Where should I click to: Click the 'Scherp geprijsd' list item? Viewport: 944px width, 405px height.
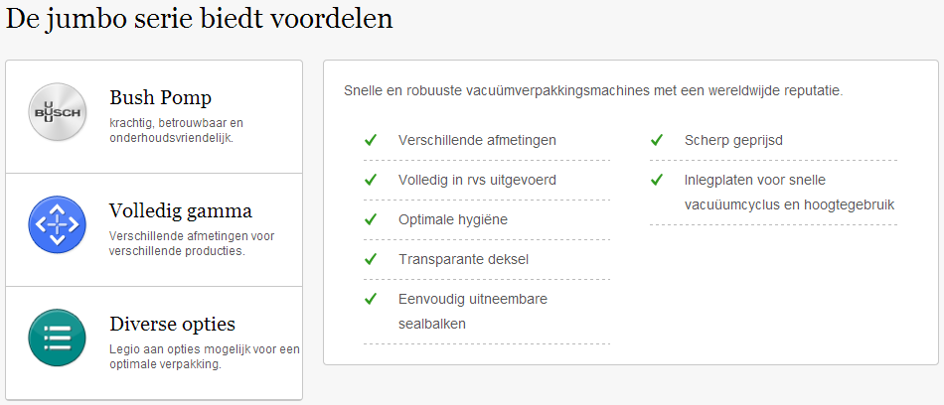pyautogui.click(x=774, y=140)
